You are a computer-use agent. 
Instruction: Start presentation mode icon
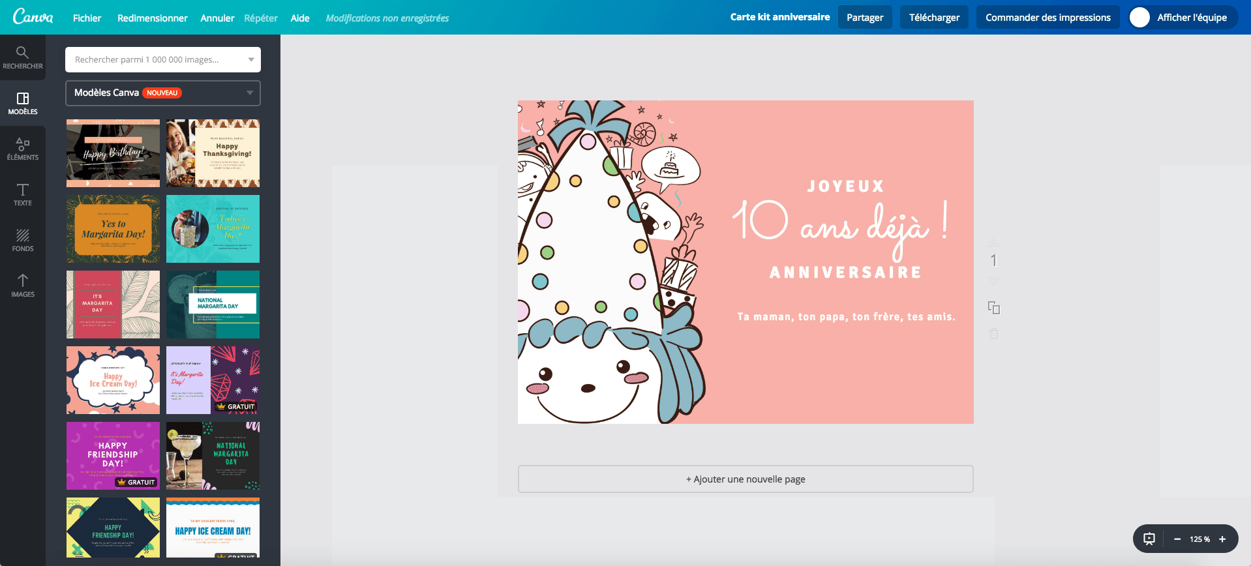point(1149,539)
